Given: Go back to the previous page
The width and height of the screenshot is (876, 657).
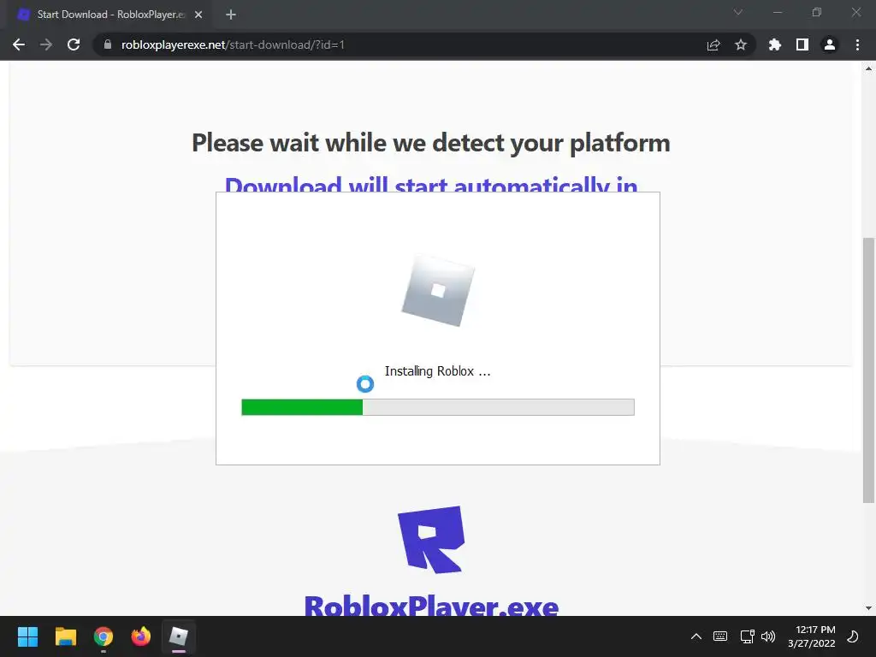Looking at the screenshot, I should (19, 44).
